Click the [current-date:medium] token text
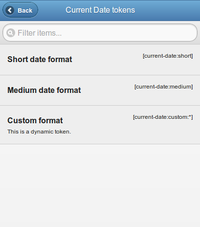Viewport: 200px width, 227px height. tap(164, 87)
